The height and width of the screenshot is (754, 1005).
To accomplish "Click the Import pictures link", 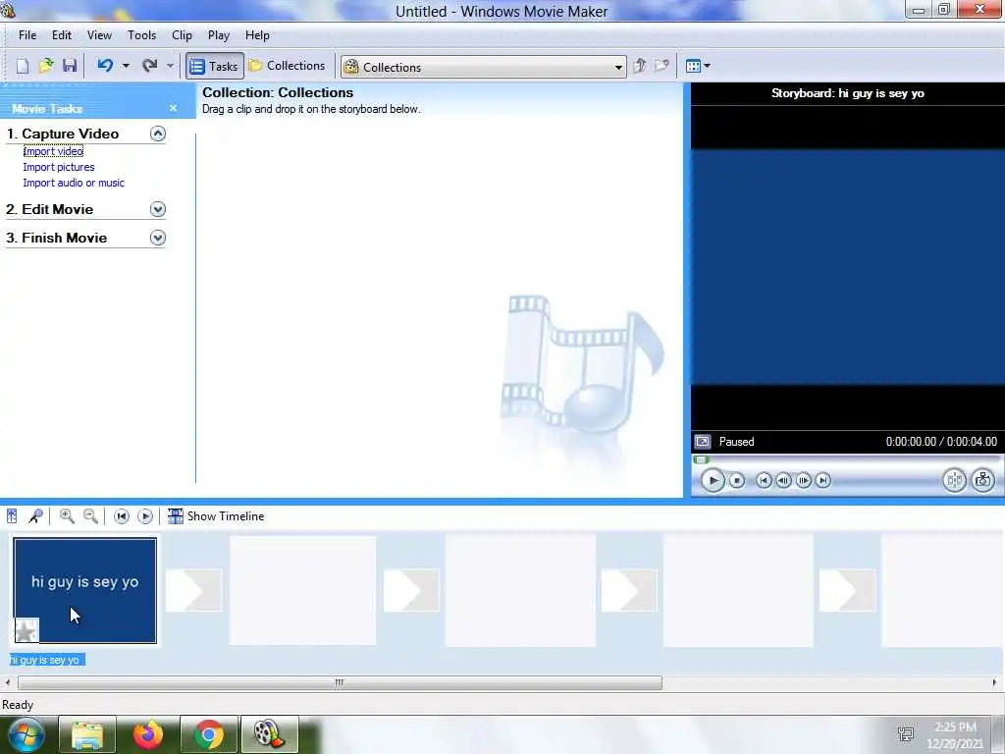I will (x=59, y=167).
